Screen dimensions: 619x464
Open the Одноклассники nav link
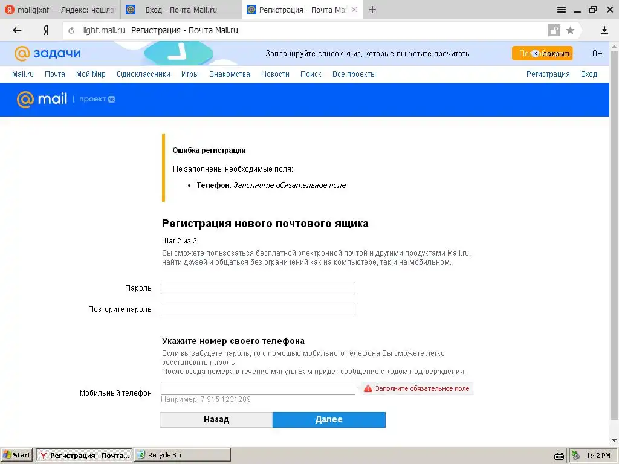143,74
